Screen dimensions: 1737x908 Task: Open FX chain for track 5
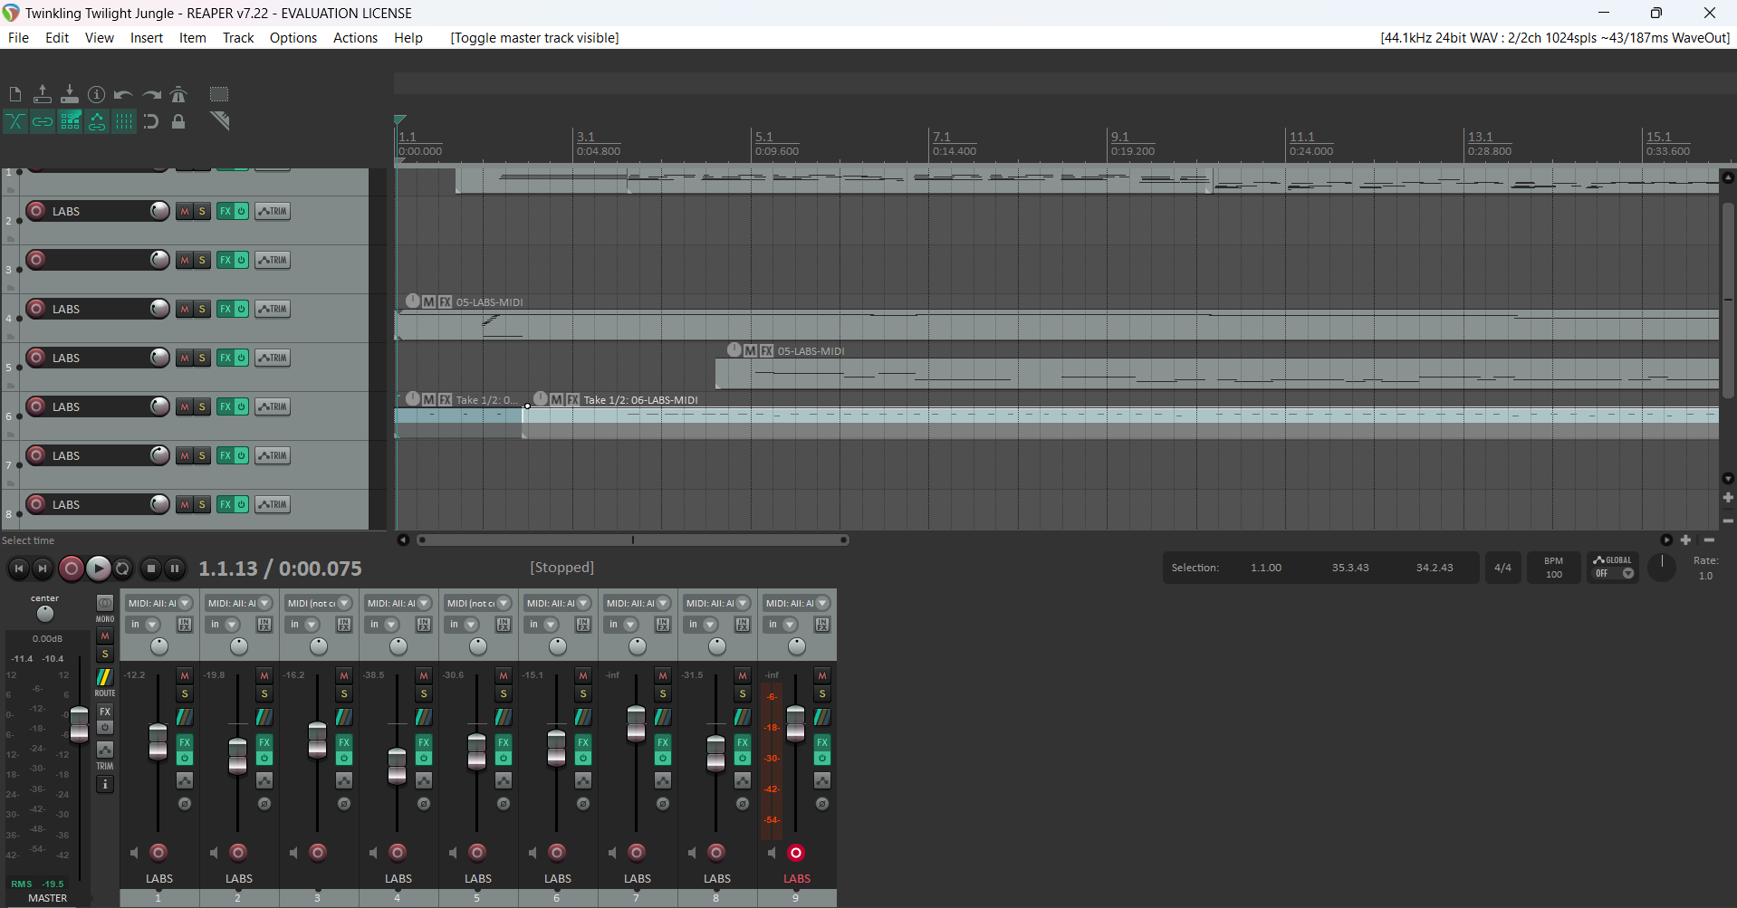pyautogui.click(x=226, y=358)
